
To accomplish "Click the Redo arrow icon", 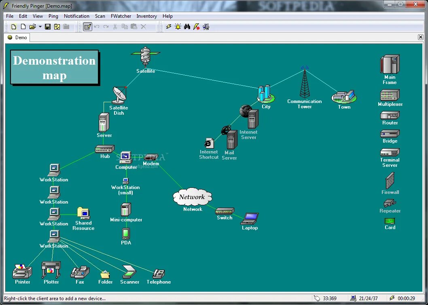I will coord(106,27).
